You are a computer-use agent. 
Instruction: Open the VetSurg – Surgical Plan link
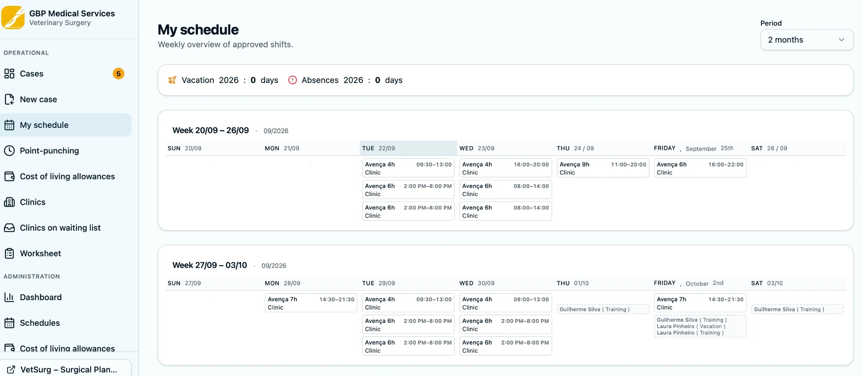tap(66, 369)
